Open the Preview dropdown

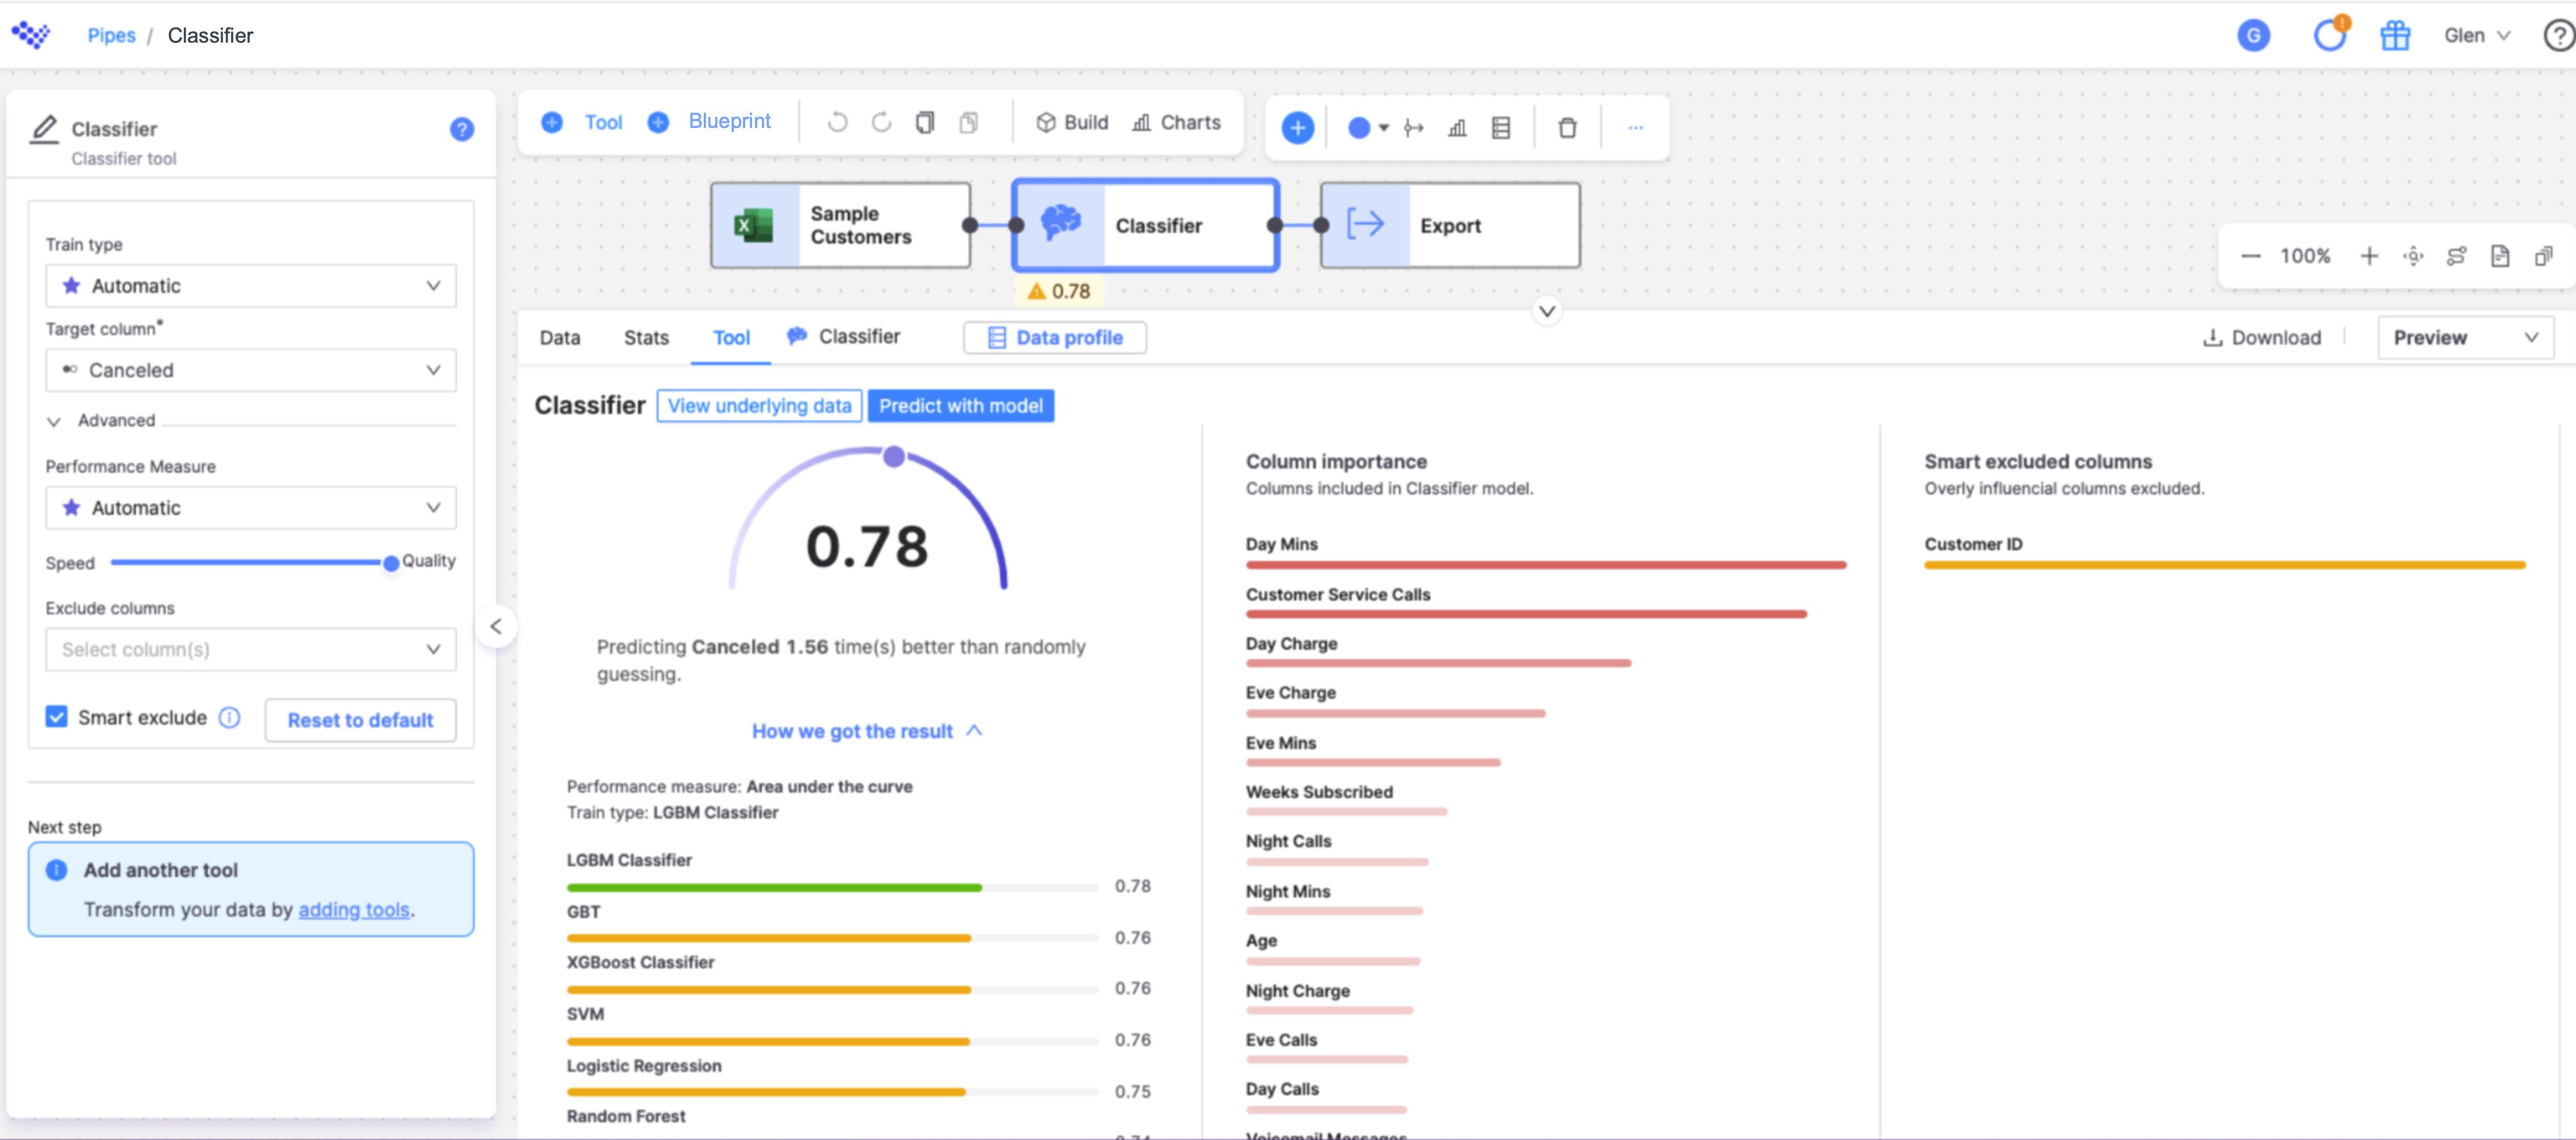coord(2465,337)
